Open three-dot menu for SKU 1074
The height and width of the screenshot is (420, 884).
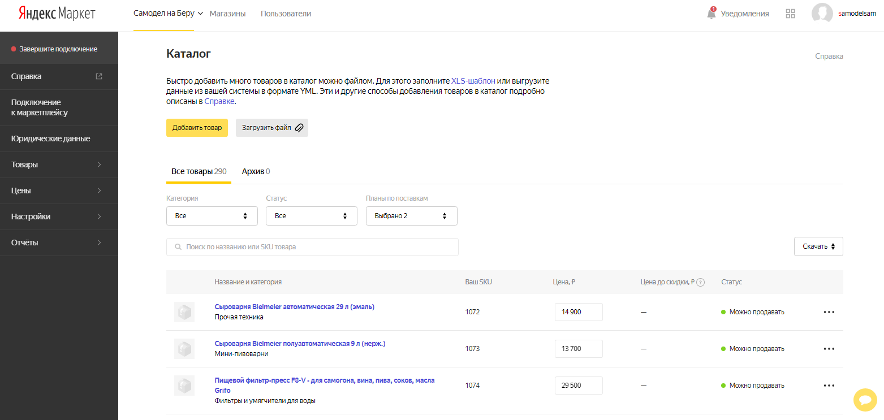(x=829, y=386)
